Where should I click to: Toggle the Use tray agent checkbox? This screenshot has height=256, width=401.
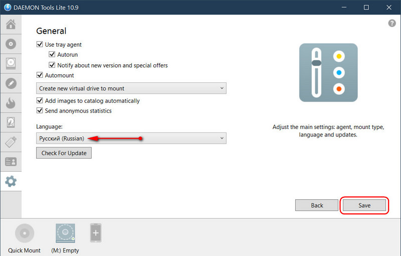[x=40, y=44]
